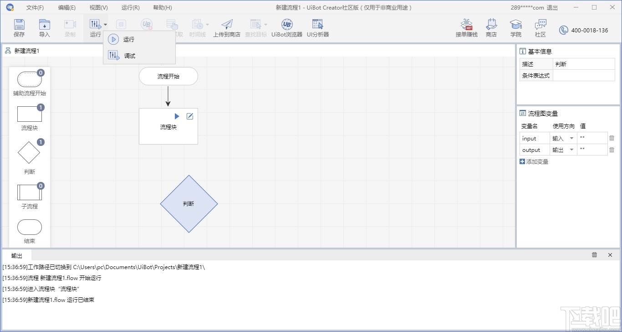Select the 输出 output tab

17,255
